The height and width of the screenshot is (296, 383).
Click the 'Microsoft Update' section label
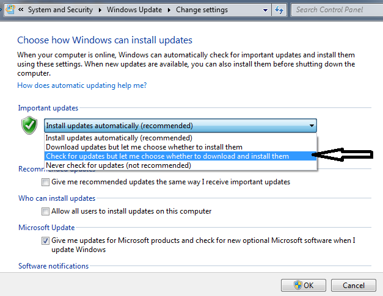pyautogui.click(x=46, y=228)
